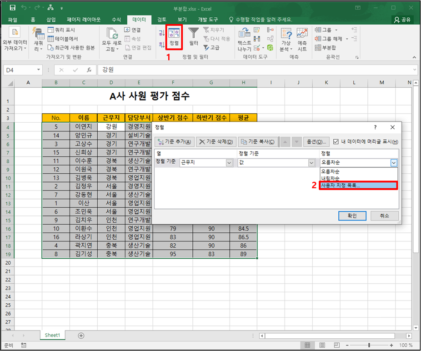Click 수행할 작업을 알려 주세요 box
Image resolution: width=421 pixels, height=351 pixels.
pos(260,20)
